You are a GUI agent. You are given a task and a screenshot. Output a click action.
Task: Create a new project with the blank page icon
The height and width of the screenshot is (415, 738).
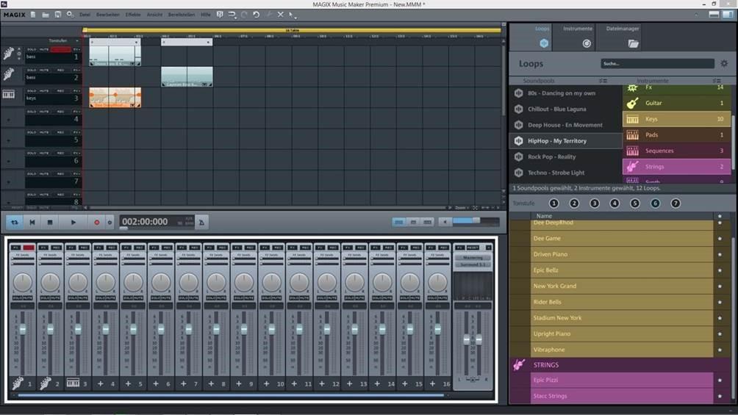(x=33, y=15)
